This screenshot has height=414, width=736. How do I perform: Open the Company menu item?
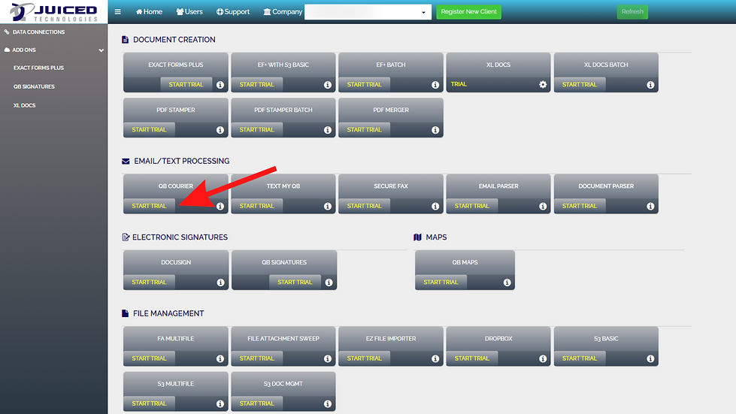(283, 12)
